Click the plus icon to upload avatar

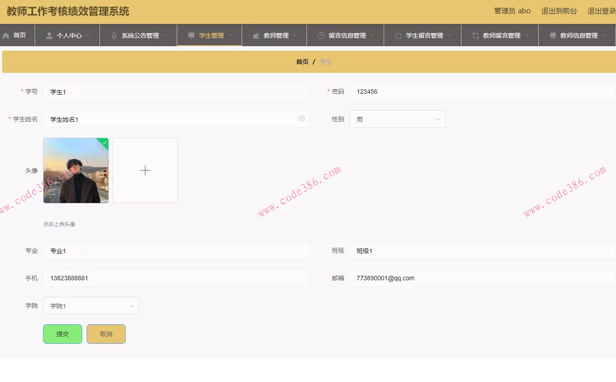[145, 170]
